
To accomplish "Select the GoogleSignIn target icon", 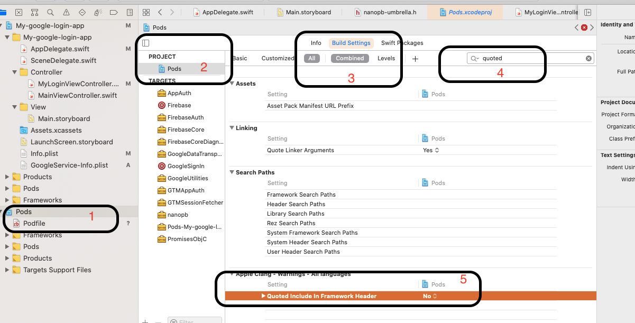I will click(x=162, y=166).
